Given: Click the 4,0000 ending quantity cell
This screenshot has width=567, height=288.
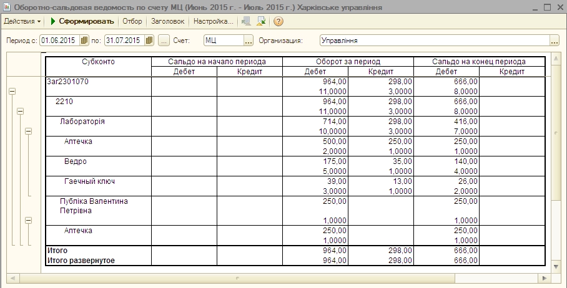Looking at the screenshot, I should coord(466,171).
